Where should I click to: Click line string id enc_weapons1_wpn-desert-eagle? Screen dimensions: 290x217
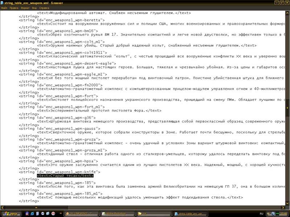pos(67,64)
